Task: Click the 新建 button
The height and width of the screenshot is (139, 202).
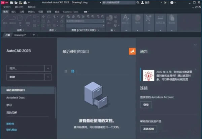Action: [x=26, y=77]
